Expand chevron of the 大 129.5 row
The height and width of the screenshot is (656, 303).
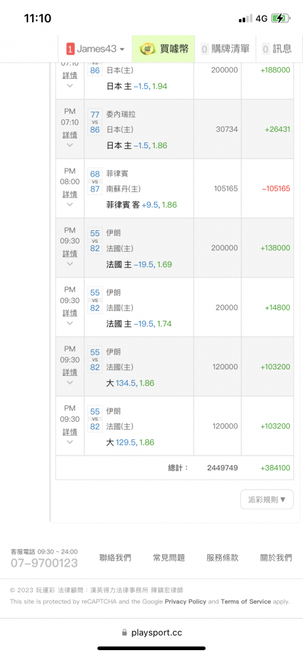[70, 441]
